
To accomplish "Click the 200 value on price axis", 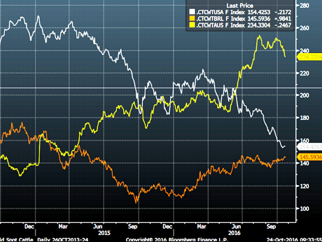I will click(304, 95).
